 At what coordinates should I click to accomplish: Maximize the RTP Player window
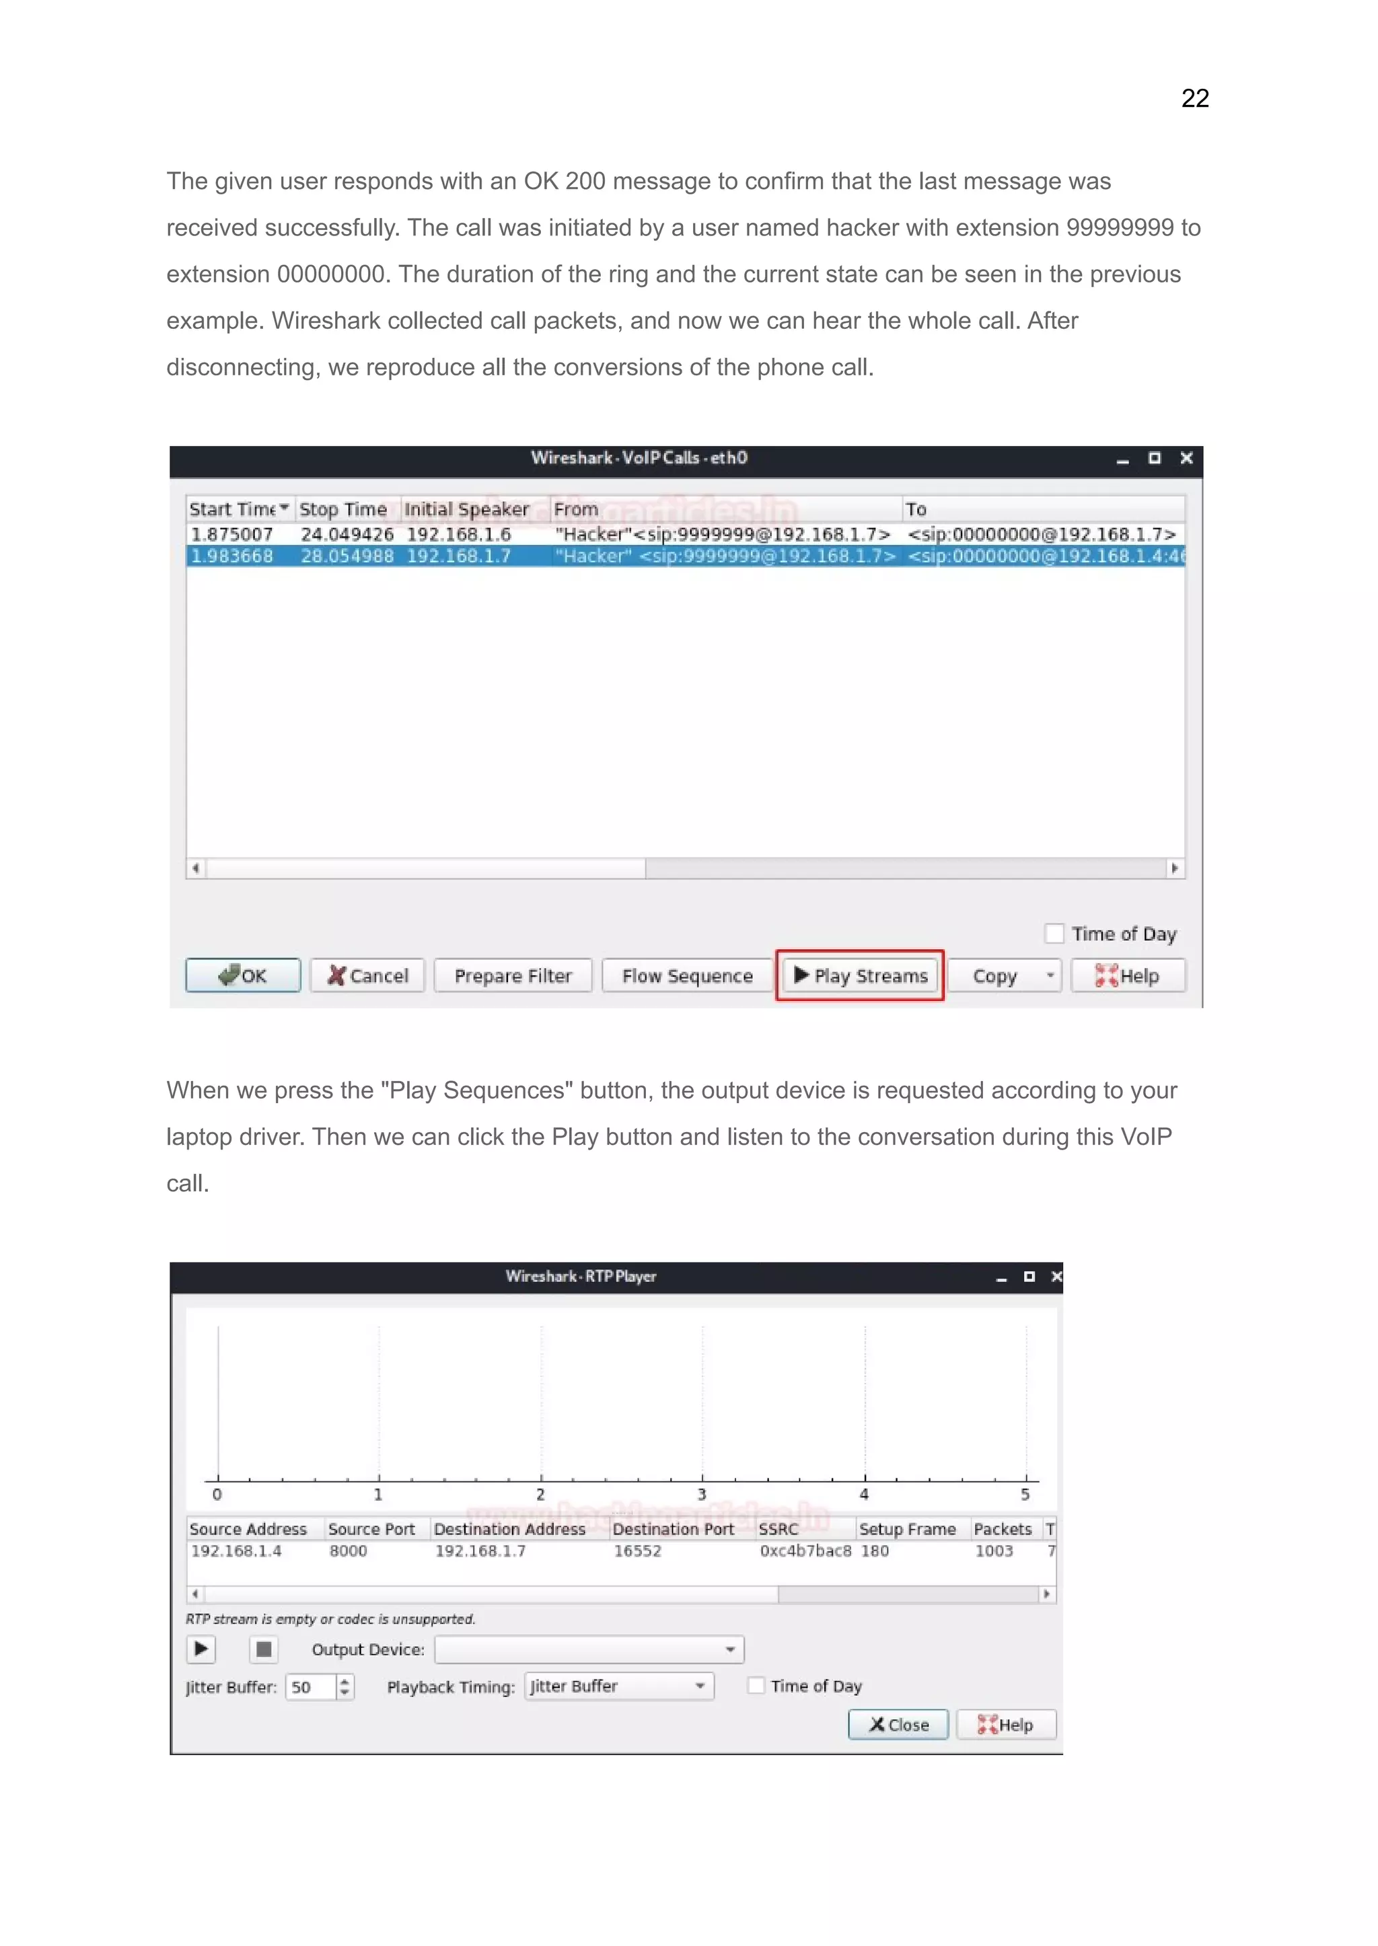[x=1029, y=1277]
